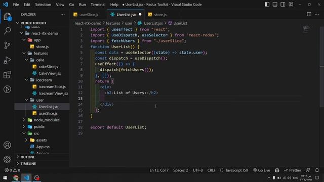Image resolution: width=324 pixels, height=182 pixels.
Task: Click the Explorer more actions ellipsis
Action: pyautogui.click(x=63, y=15)
